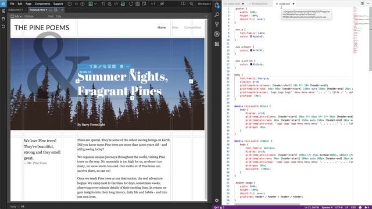Open the Pinegrow Components menu
Image resolution: width=372 pixels, height=209 pixels.
(42, 4)
